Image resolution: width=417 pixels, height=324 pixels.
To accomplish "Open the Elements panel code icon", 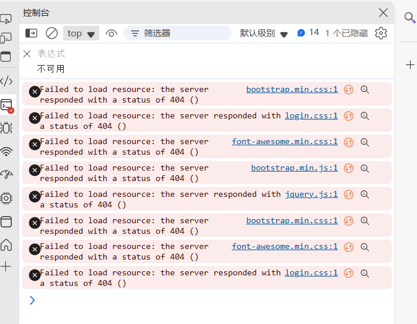I will 6,81.
